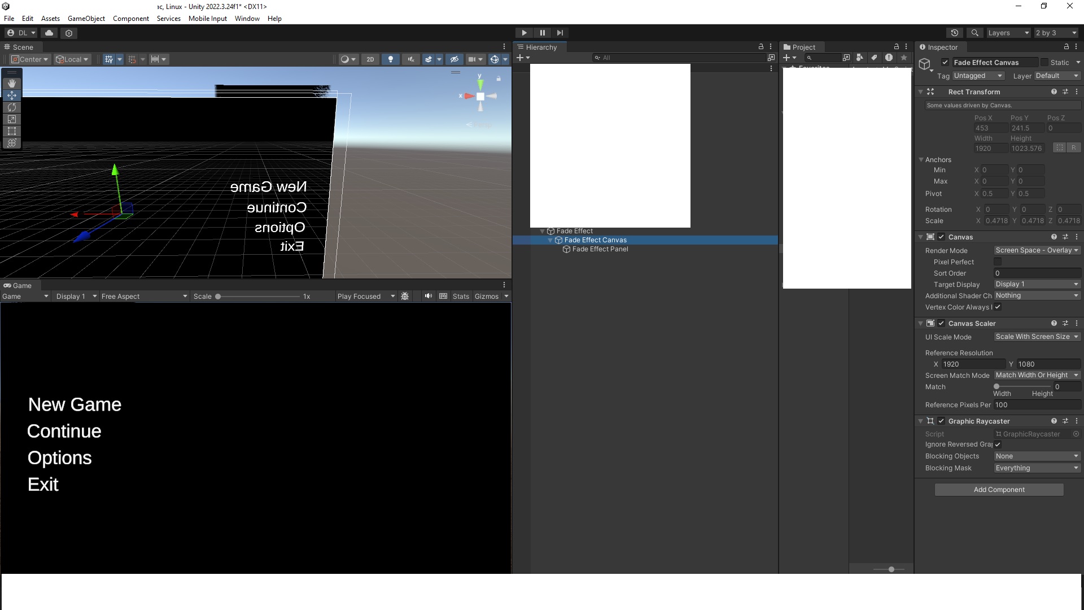Image resolution: width=1084 pixels, height=610 pixels.
Task: Click the debug bug icon in Game view
Action: tap(405, 296)
